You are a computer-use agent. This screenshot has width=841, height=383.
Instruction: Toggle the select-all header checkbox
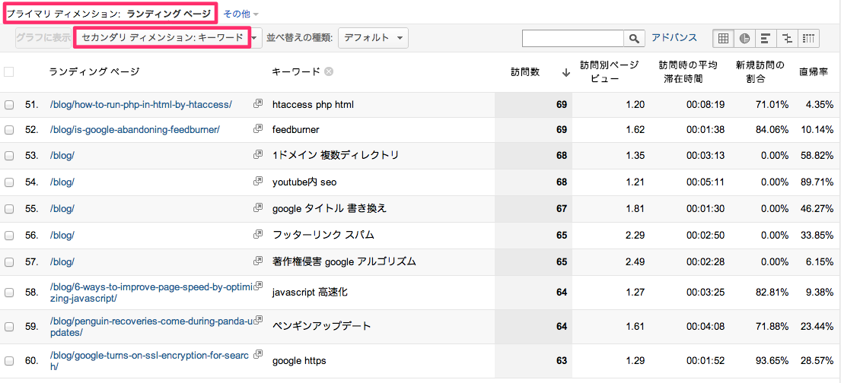8,71
